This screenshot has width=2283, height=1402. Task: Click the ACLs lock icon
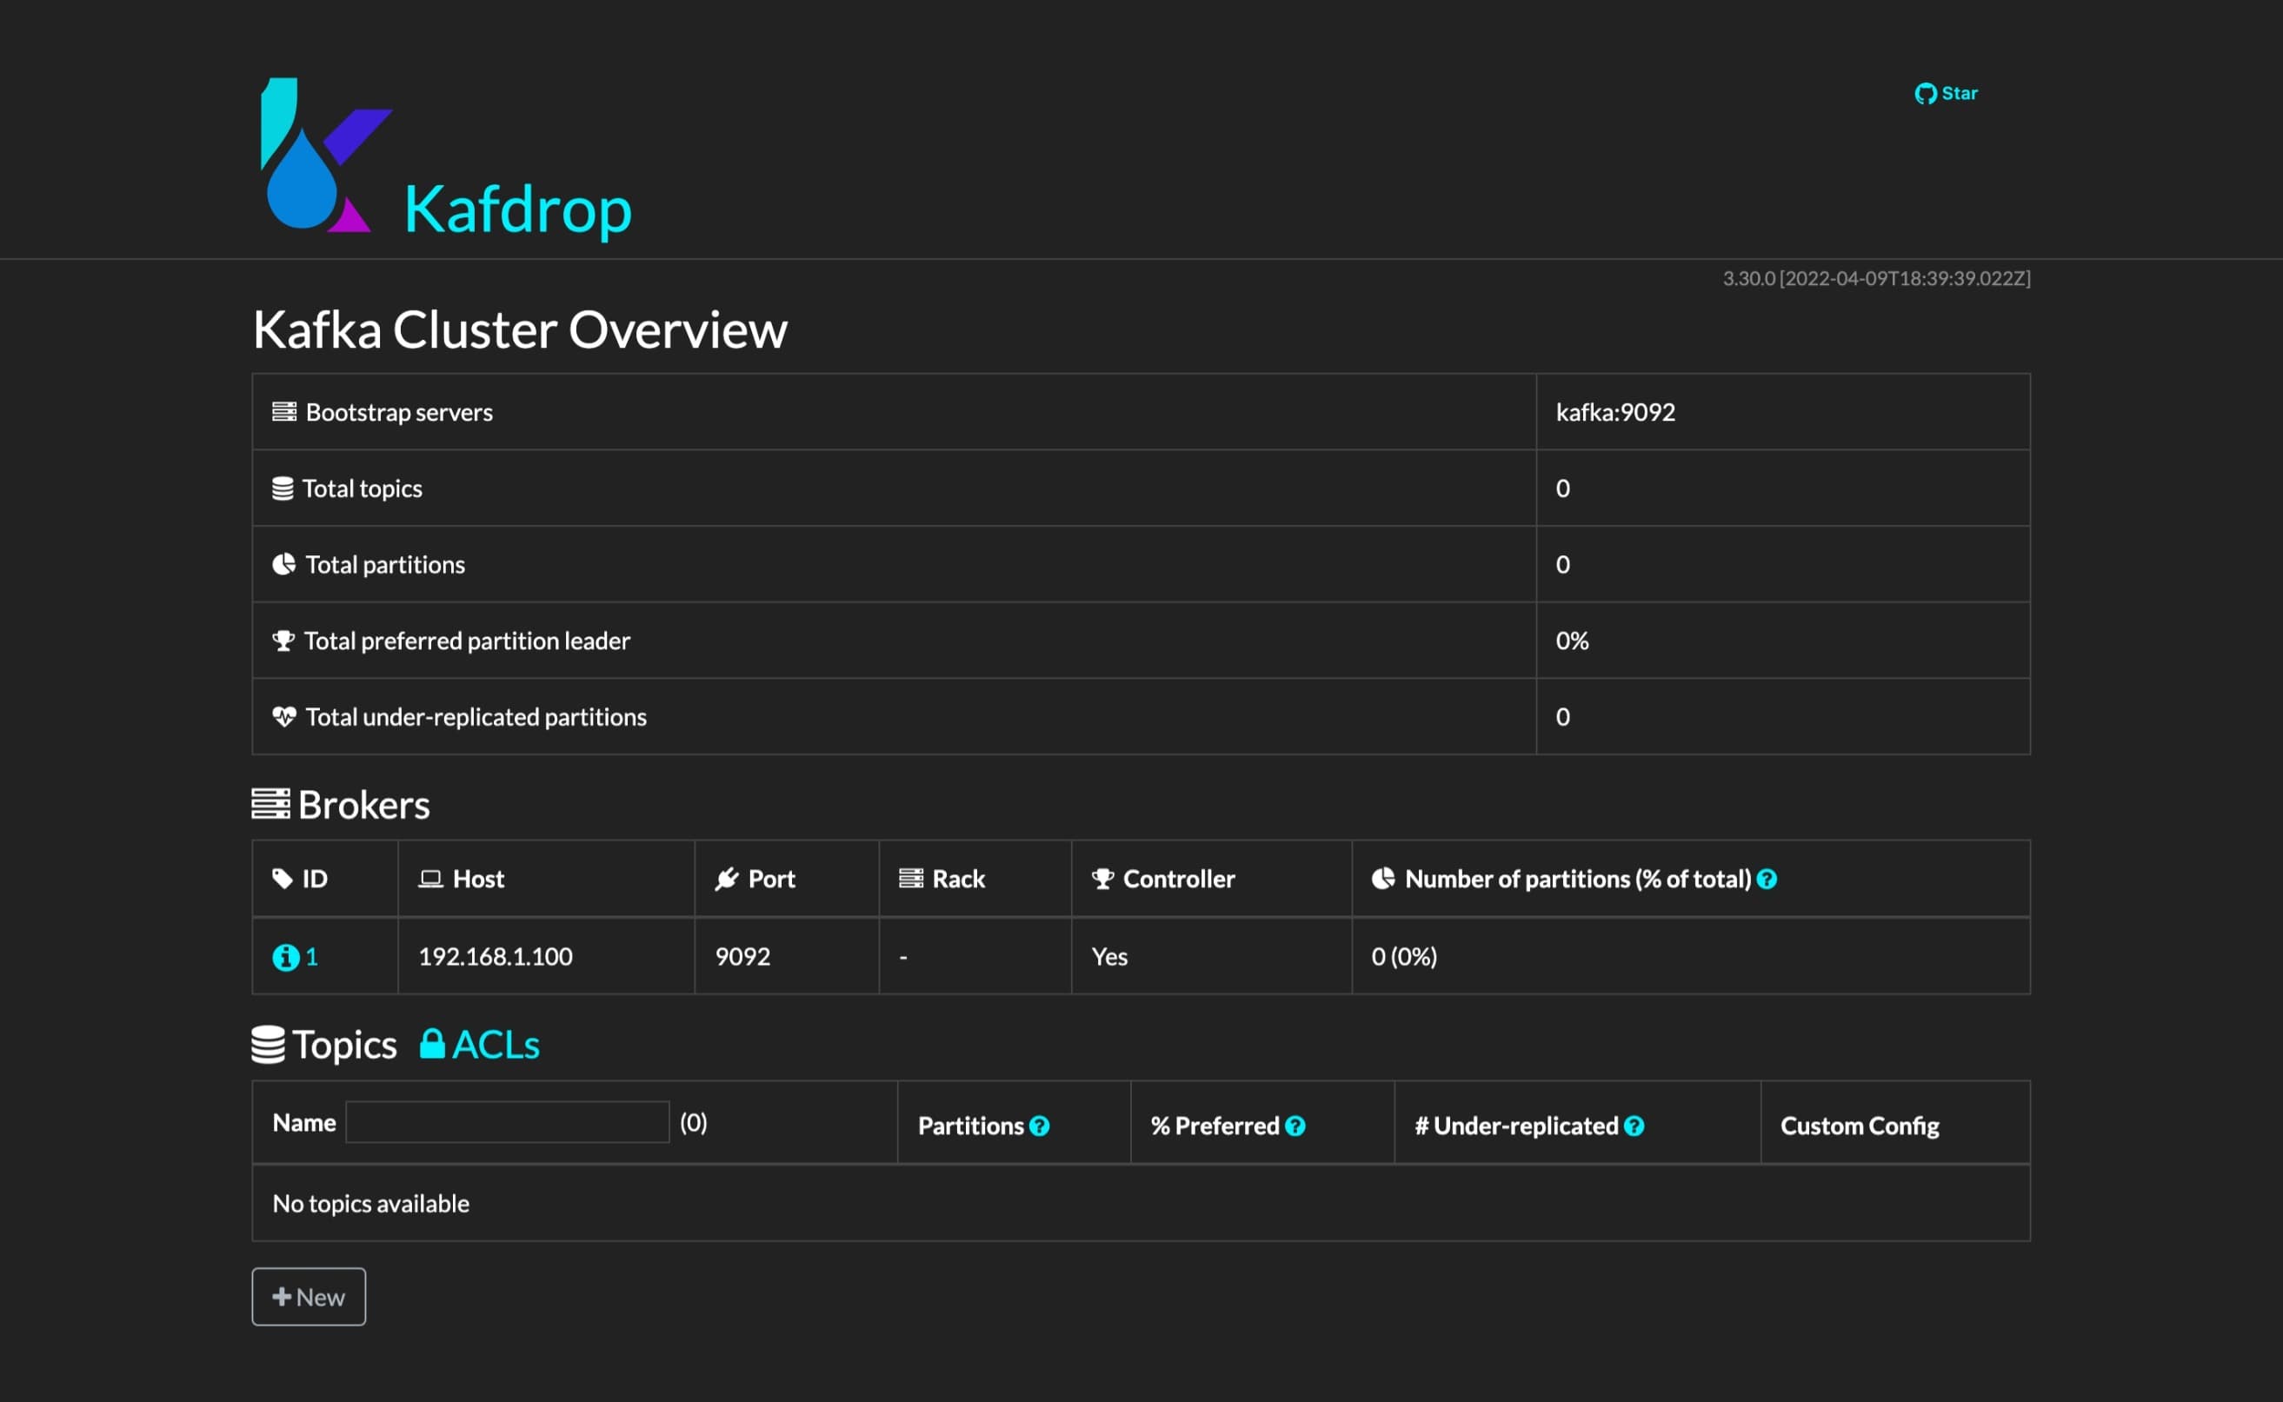(x=432, y=1043)
